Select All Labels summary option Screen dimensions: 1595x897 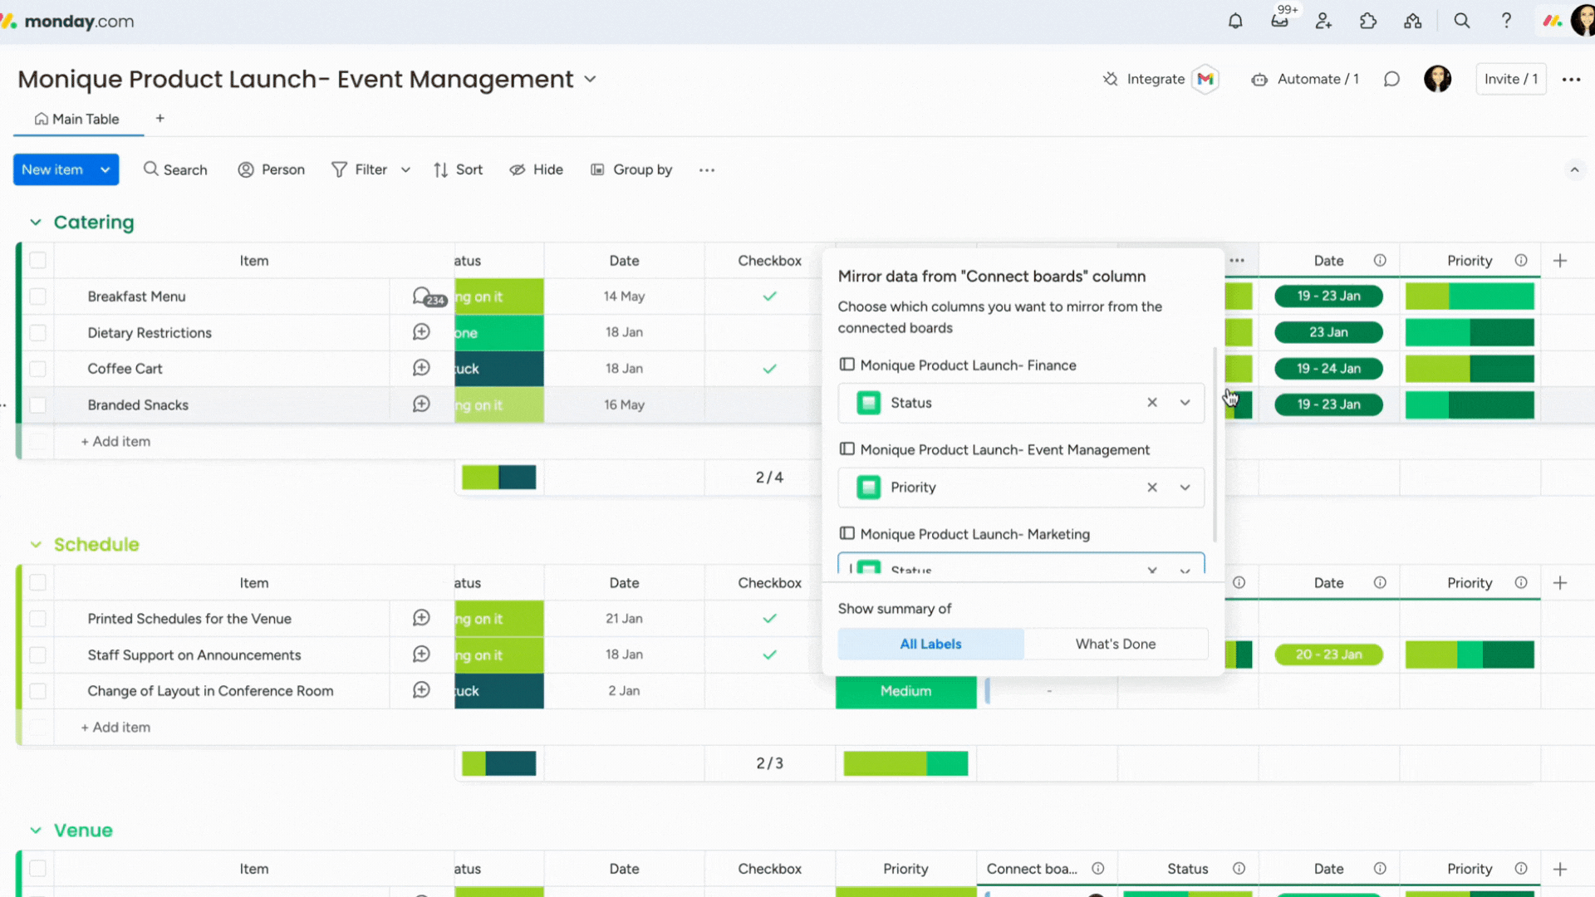[x=930, y=645]
